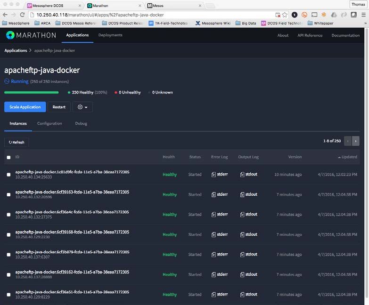Screen dimensions: 369x305
Task: Open stderr log for instance 6cf36a51
Action: tap(219, 294)
